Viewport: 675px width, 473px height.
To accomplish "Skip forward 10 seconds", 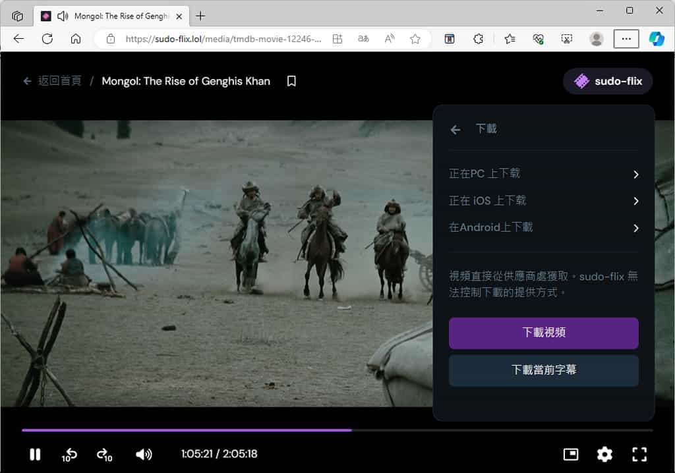I will coord(105,455).
